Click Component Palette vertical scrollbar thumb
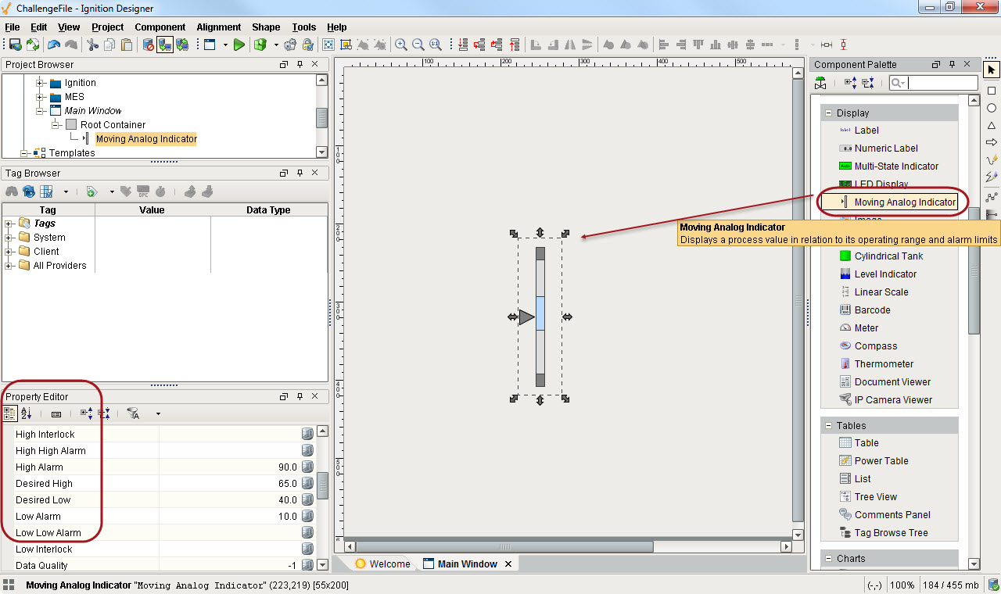Screen dimensions: 1001x594 974,270
